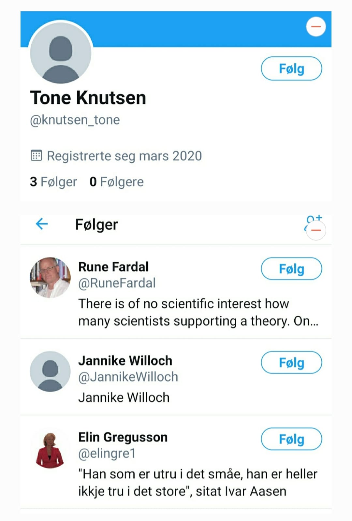Click the back arrow beside Følger
The height and width of the screenshot is (521, 352).
(42, 224)
